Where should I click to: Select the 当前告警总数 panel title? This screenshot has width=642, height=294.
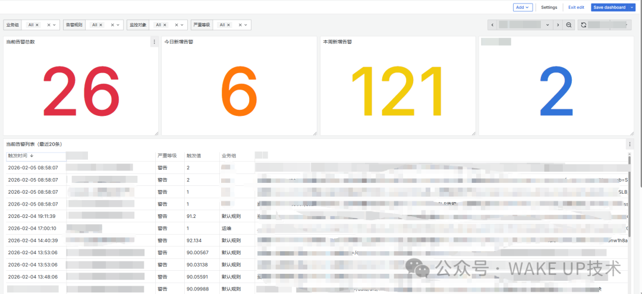[20, 42]
